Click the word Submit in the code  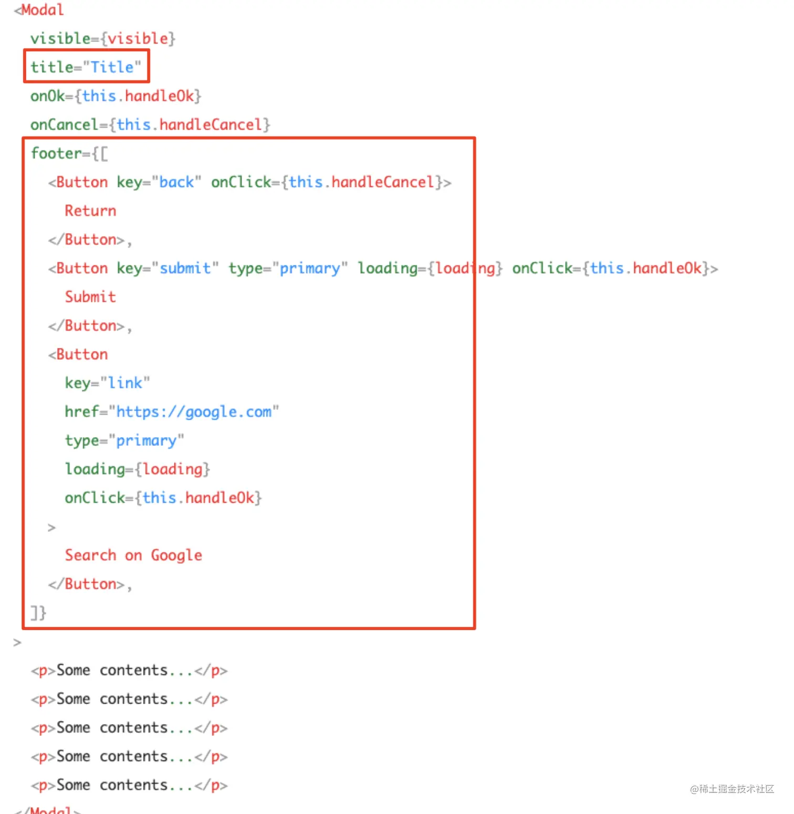(x=90, y=297)
